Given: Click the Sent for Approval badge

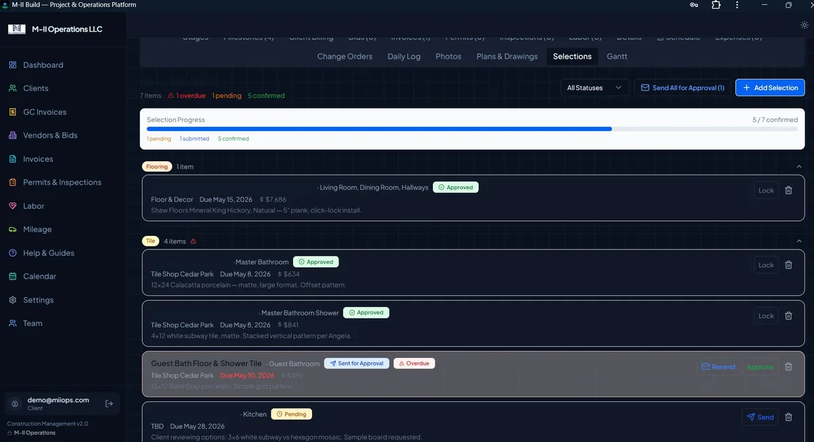Looking at the screenshot, I should [x=357, y=363].
